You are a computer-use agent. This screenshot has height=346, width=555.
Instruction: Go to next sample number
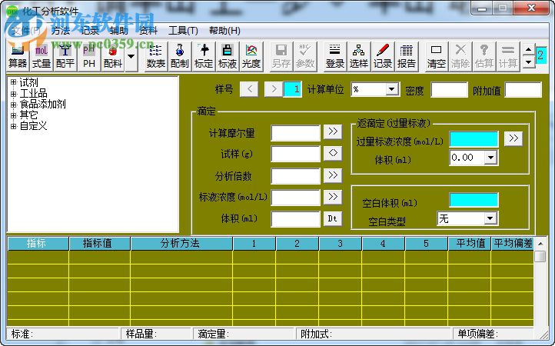tap(274, 89)
